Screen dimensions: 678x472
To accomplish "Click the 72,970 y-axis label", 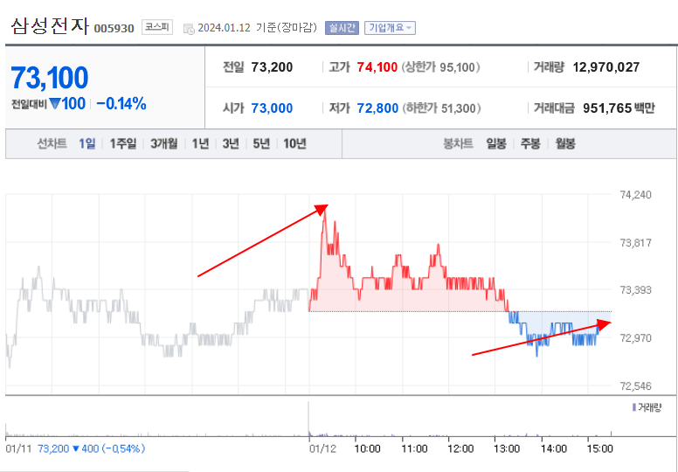I will [635, 338].
